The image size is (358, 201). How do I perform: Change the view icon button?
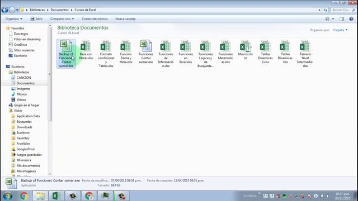pyautogui.click(x=327, y=19)
